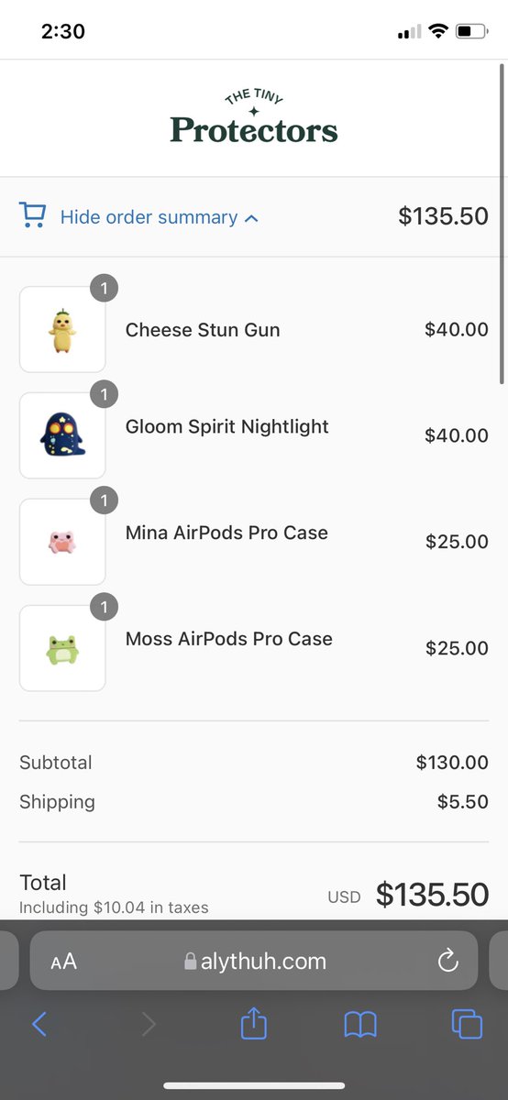The image size is (508, 1100).
Task: Go back with Safari back arrow
Action: pyautogui.click(x=39, y=1024)
